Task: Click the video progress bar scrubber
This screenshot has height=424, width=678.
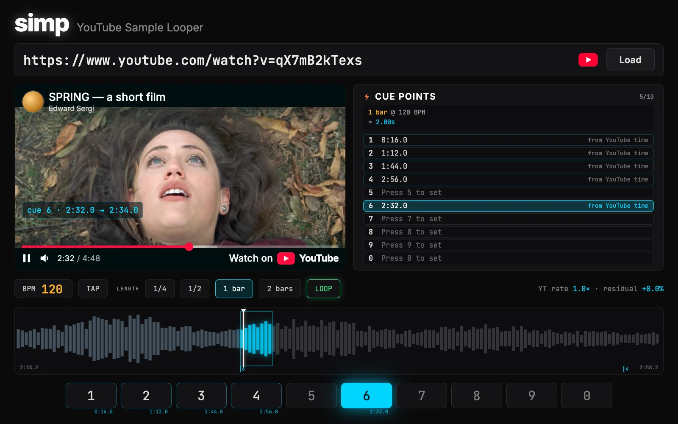Action: [x=189, y=246]
